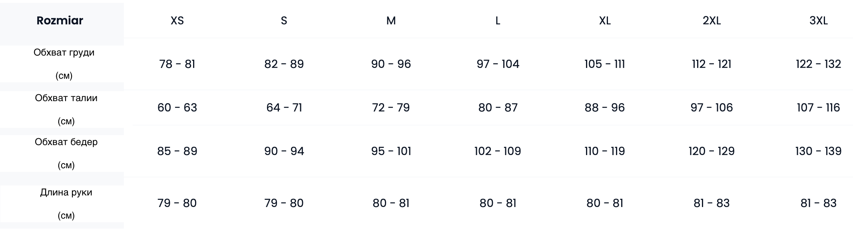Screen dimensions: 853x231
Task: Click the M size column header
Action: pos(391,21)
